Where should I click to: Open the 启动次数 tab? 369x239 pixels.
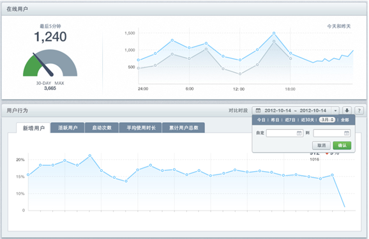(102, 128)
